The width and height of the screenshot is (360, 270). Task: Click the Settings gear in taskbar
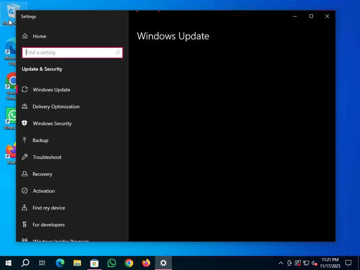(163, 263)
